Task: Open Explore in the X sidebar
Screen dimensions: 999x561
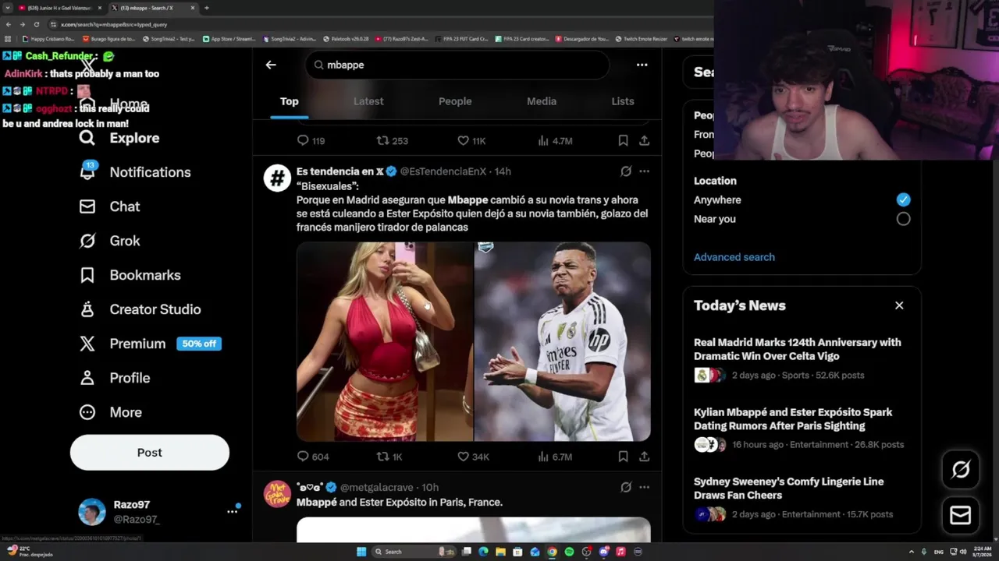Action: pos(119,138)
